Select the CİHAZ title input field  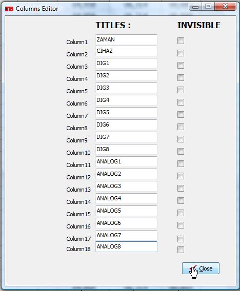point(126,51)
